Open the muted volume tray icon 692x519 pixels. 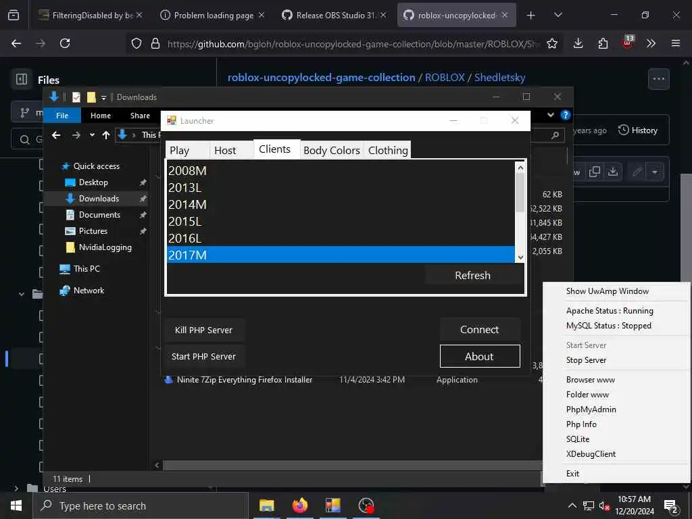[605, 505]
